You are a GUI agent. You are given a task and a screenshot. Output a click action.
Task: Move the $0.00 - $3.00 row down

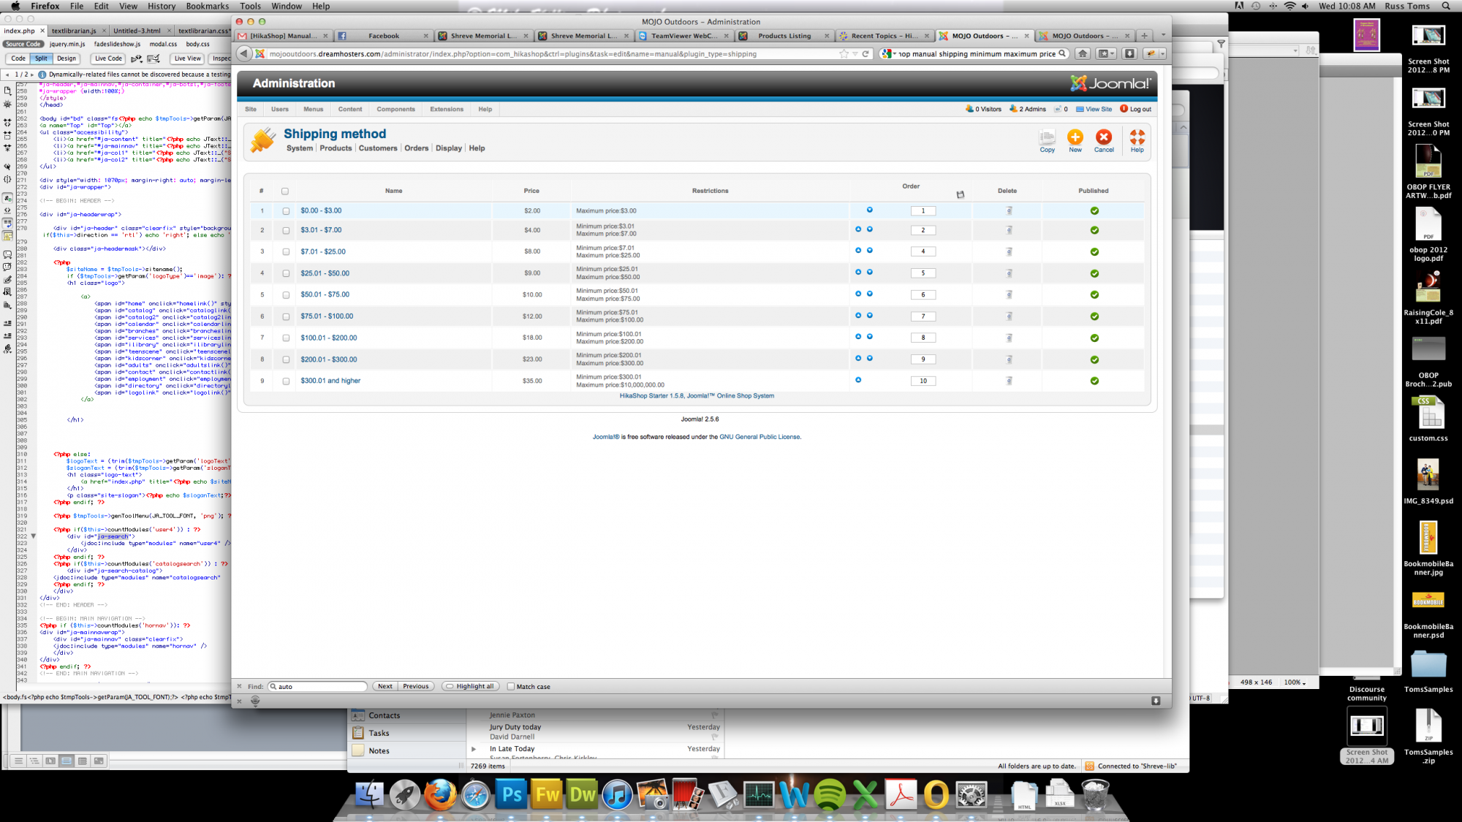coord(869,210)
